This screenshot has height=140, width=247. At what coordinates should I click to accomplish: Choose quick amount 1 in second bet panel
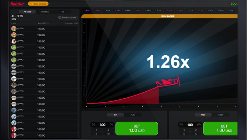pos(184,130)
